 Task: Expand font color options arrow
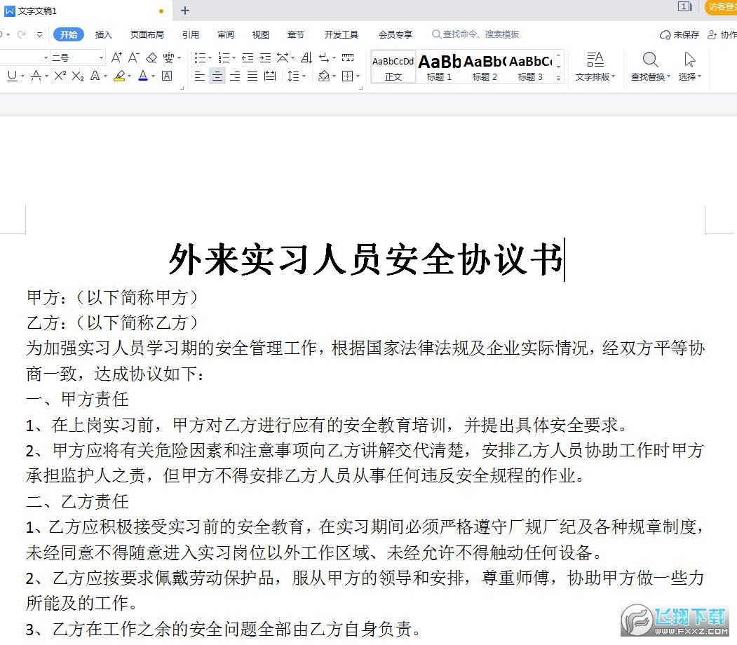(154, 76)
